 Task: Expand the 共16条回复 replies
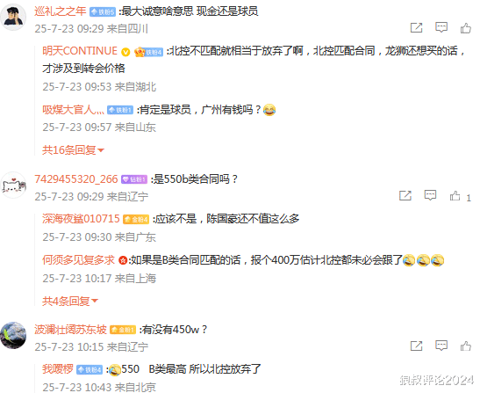73,150
